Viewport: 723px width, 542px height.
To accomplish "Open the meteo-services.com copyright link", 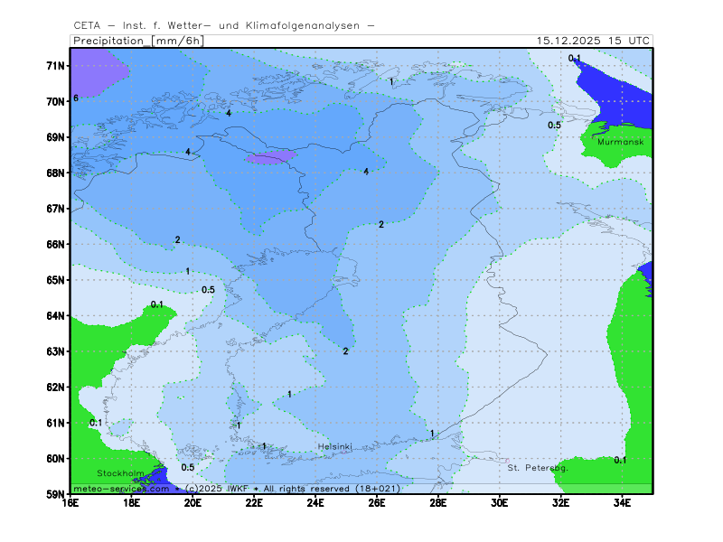I will click(122, 488).
